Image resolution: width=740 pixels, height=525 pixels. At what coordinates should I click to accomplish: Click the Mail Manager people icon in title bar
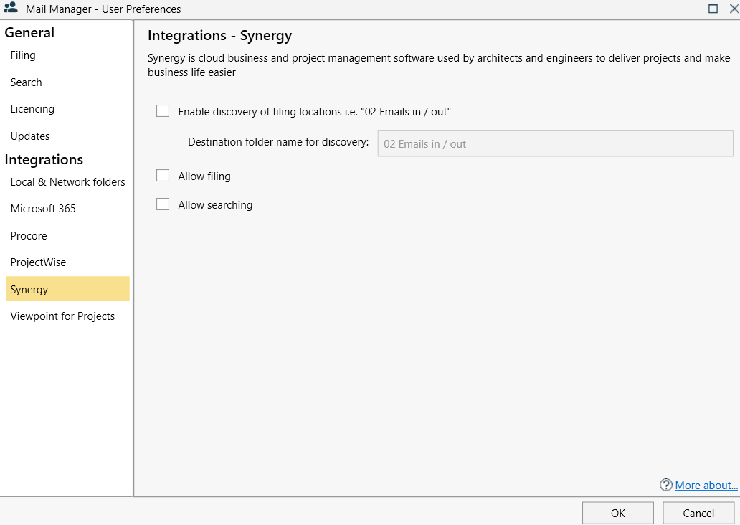tap(11, 9)
